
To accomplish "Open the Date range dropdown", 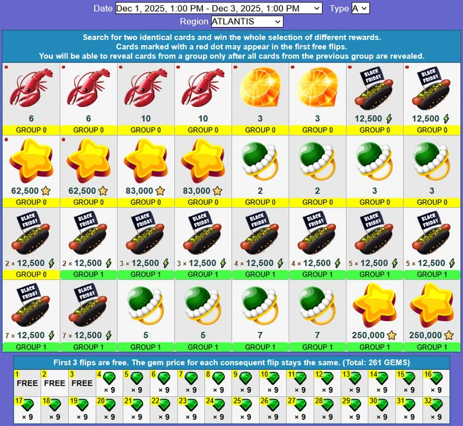I will (218, 8).
